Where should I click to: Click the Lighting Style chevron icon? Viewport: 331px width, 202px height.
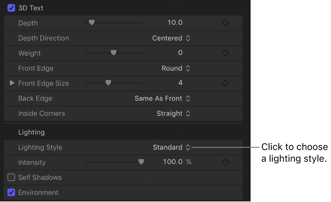click(x=188, y=147)
